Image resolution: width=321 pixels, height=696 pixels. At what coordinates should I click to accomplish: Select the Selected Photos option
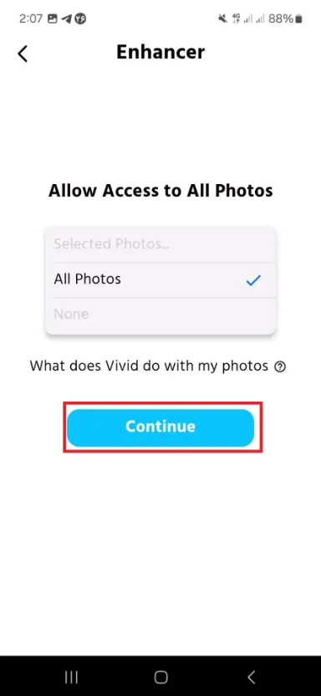pyautogui.click(x=160, y=244)
